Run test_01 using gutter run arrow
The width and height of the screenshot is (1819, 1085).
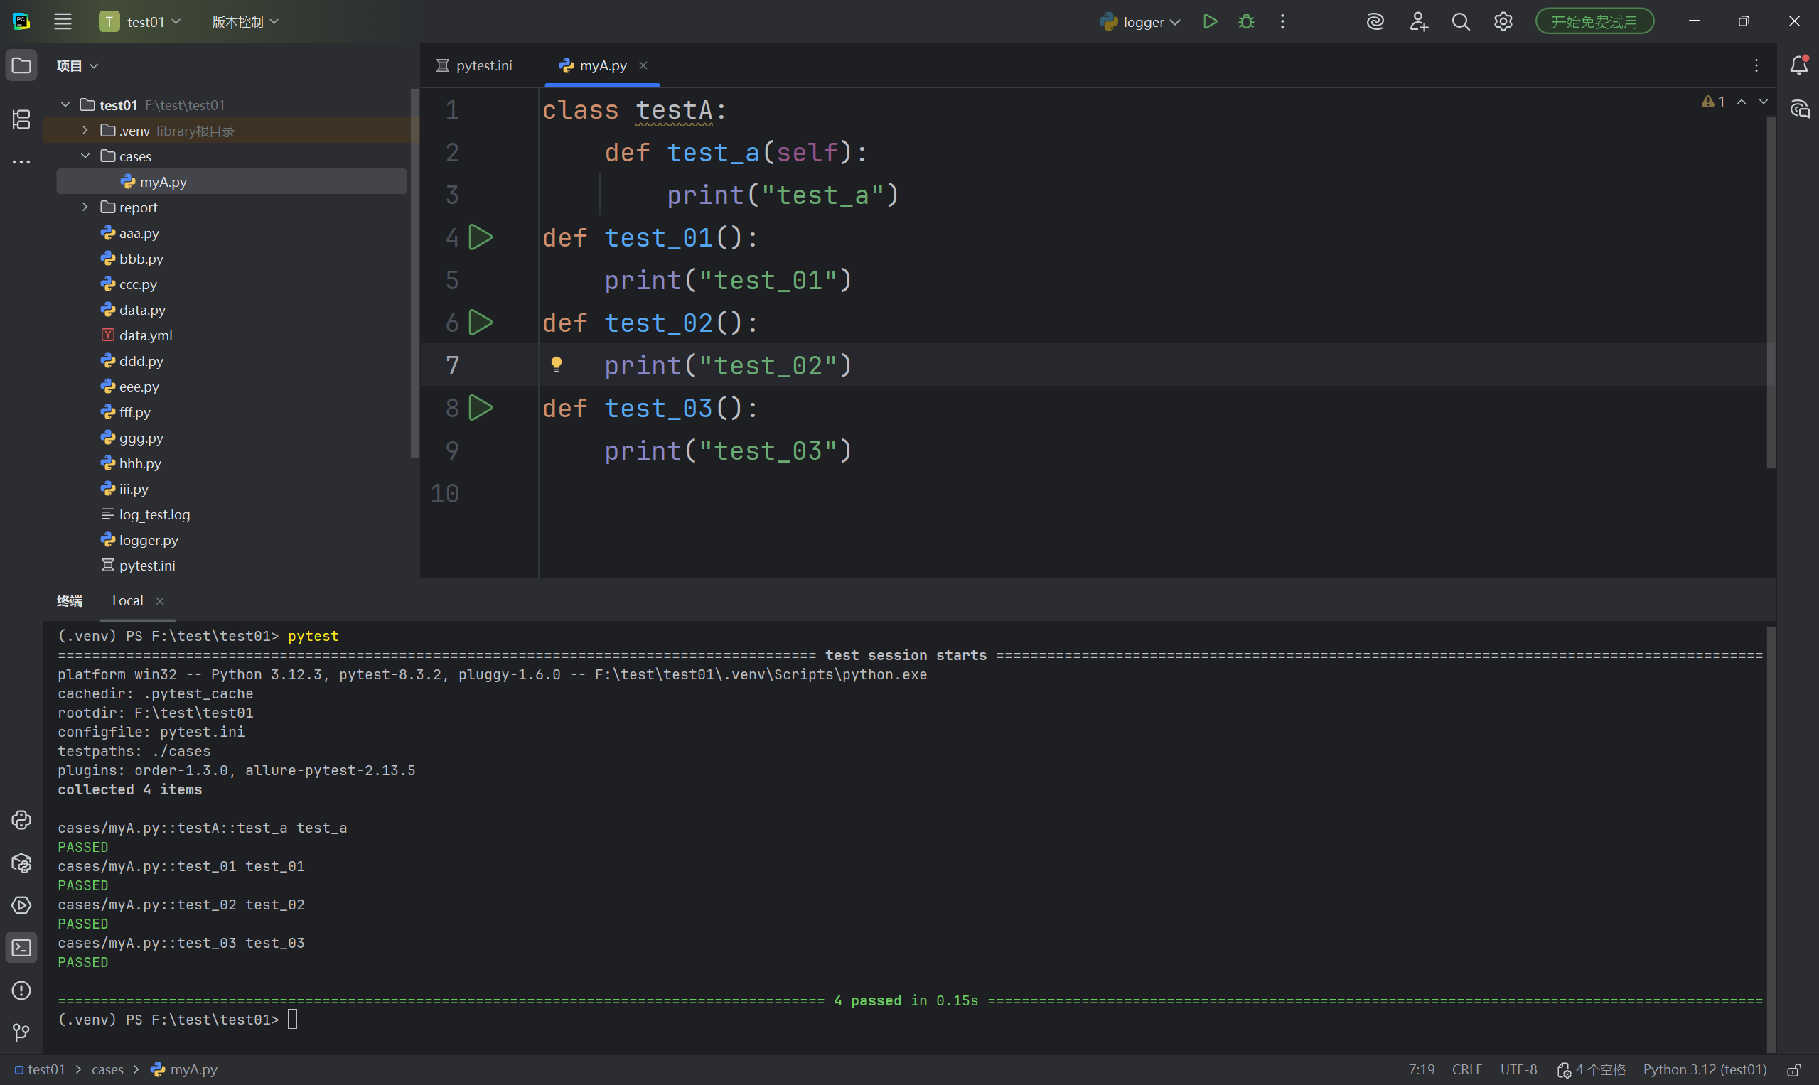coord(481,237)
